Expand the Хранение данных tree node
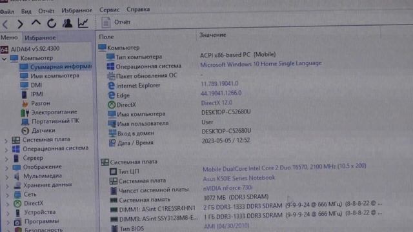This screenshot has height=232, width=413. (x=7, y=186)
